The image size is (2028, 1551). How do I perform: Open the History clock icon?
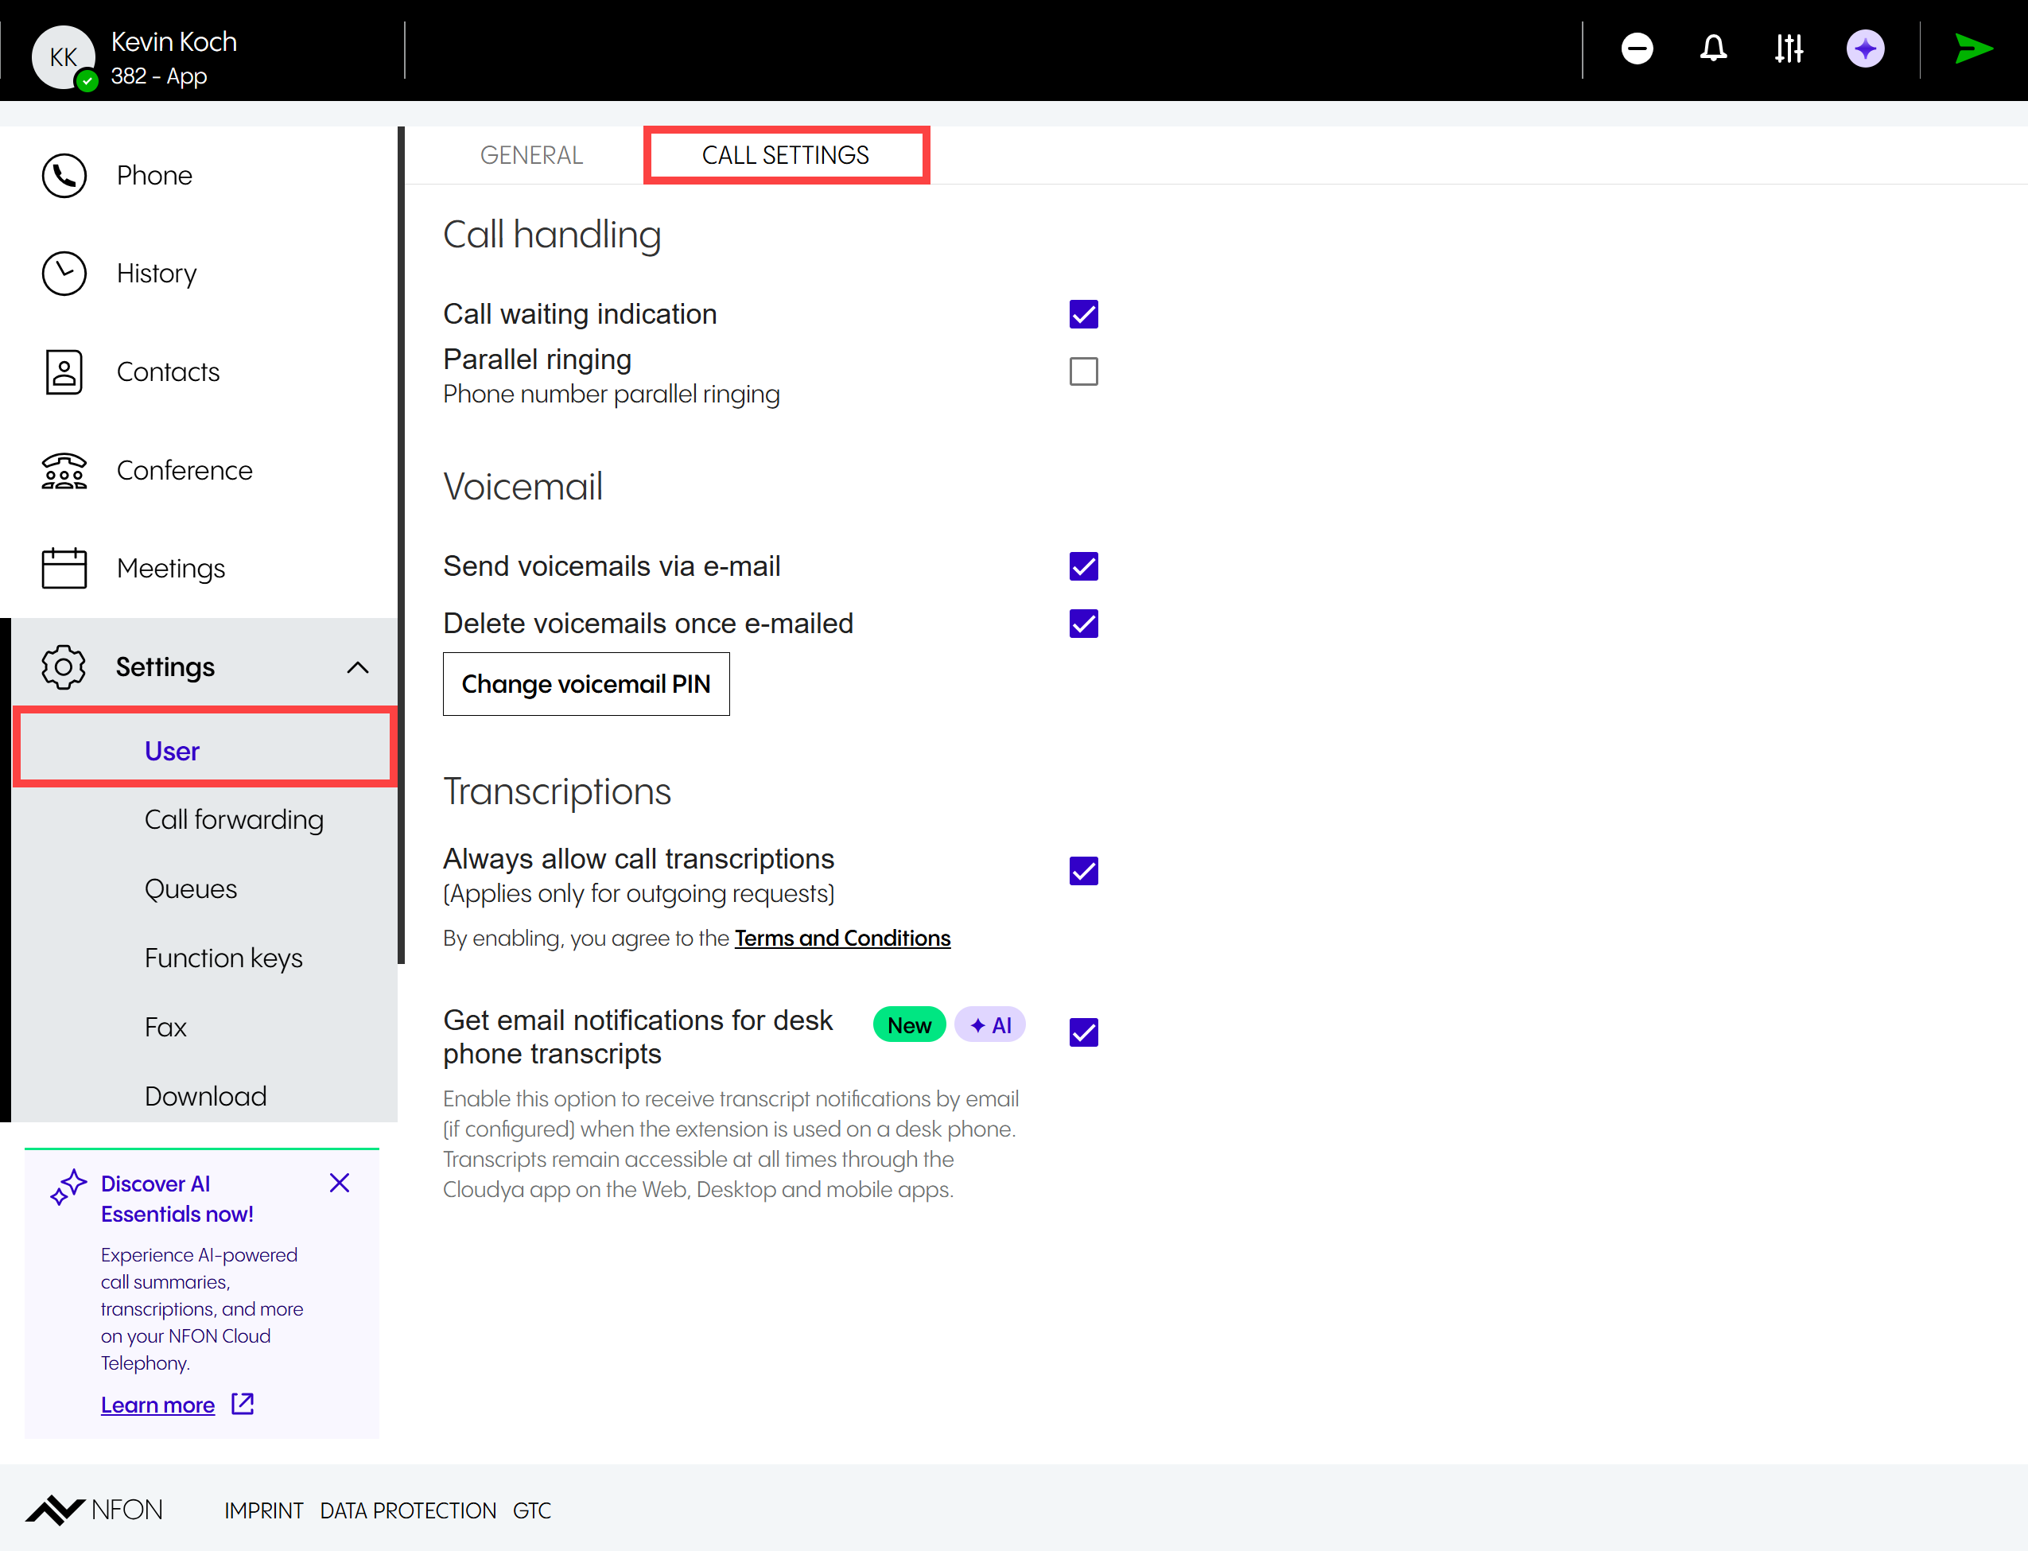[64, 274]
